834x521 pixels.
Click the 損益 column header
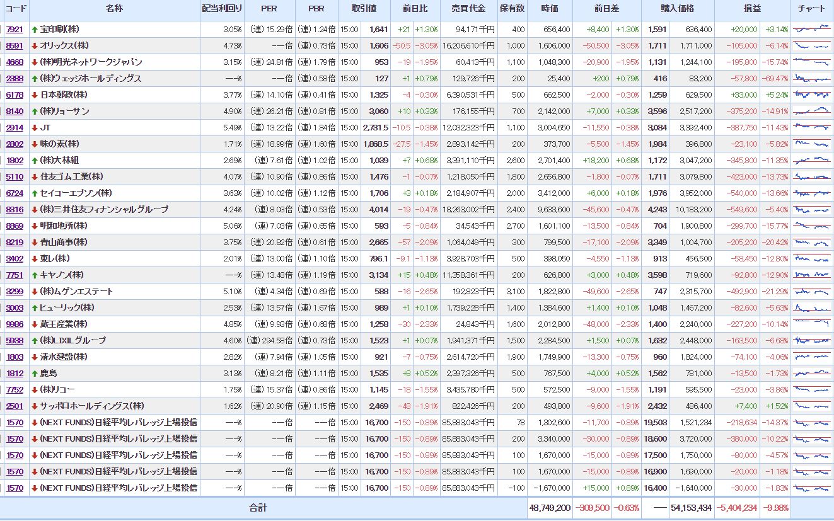752,9
